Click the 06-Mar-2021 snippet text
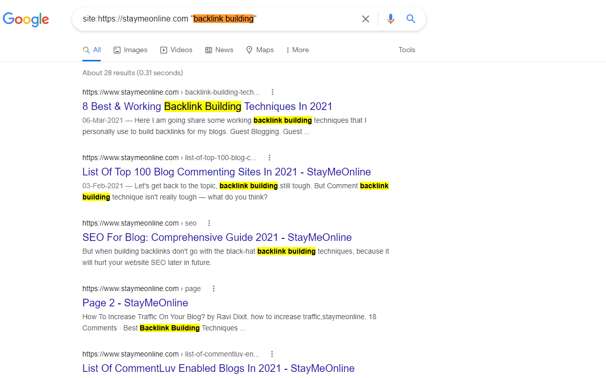This screenshot has width=606, height=378. [224, 126]
